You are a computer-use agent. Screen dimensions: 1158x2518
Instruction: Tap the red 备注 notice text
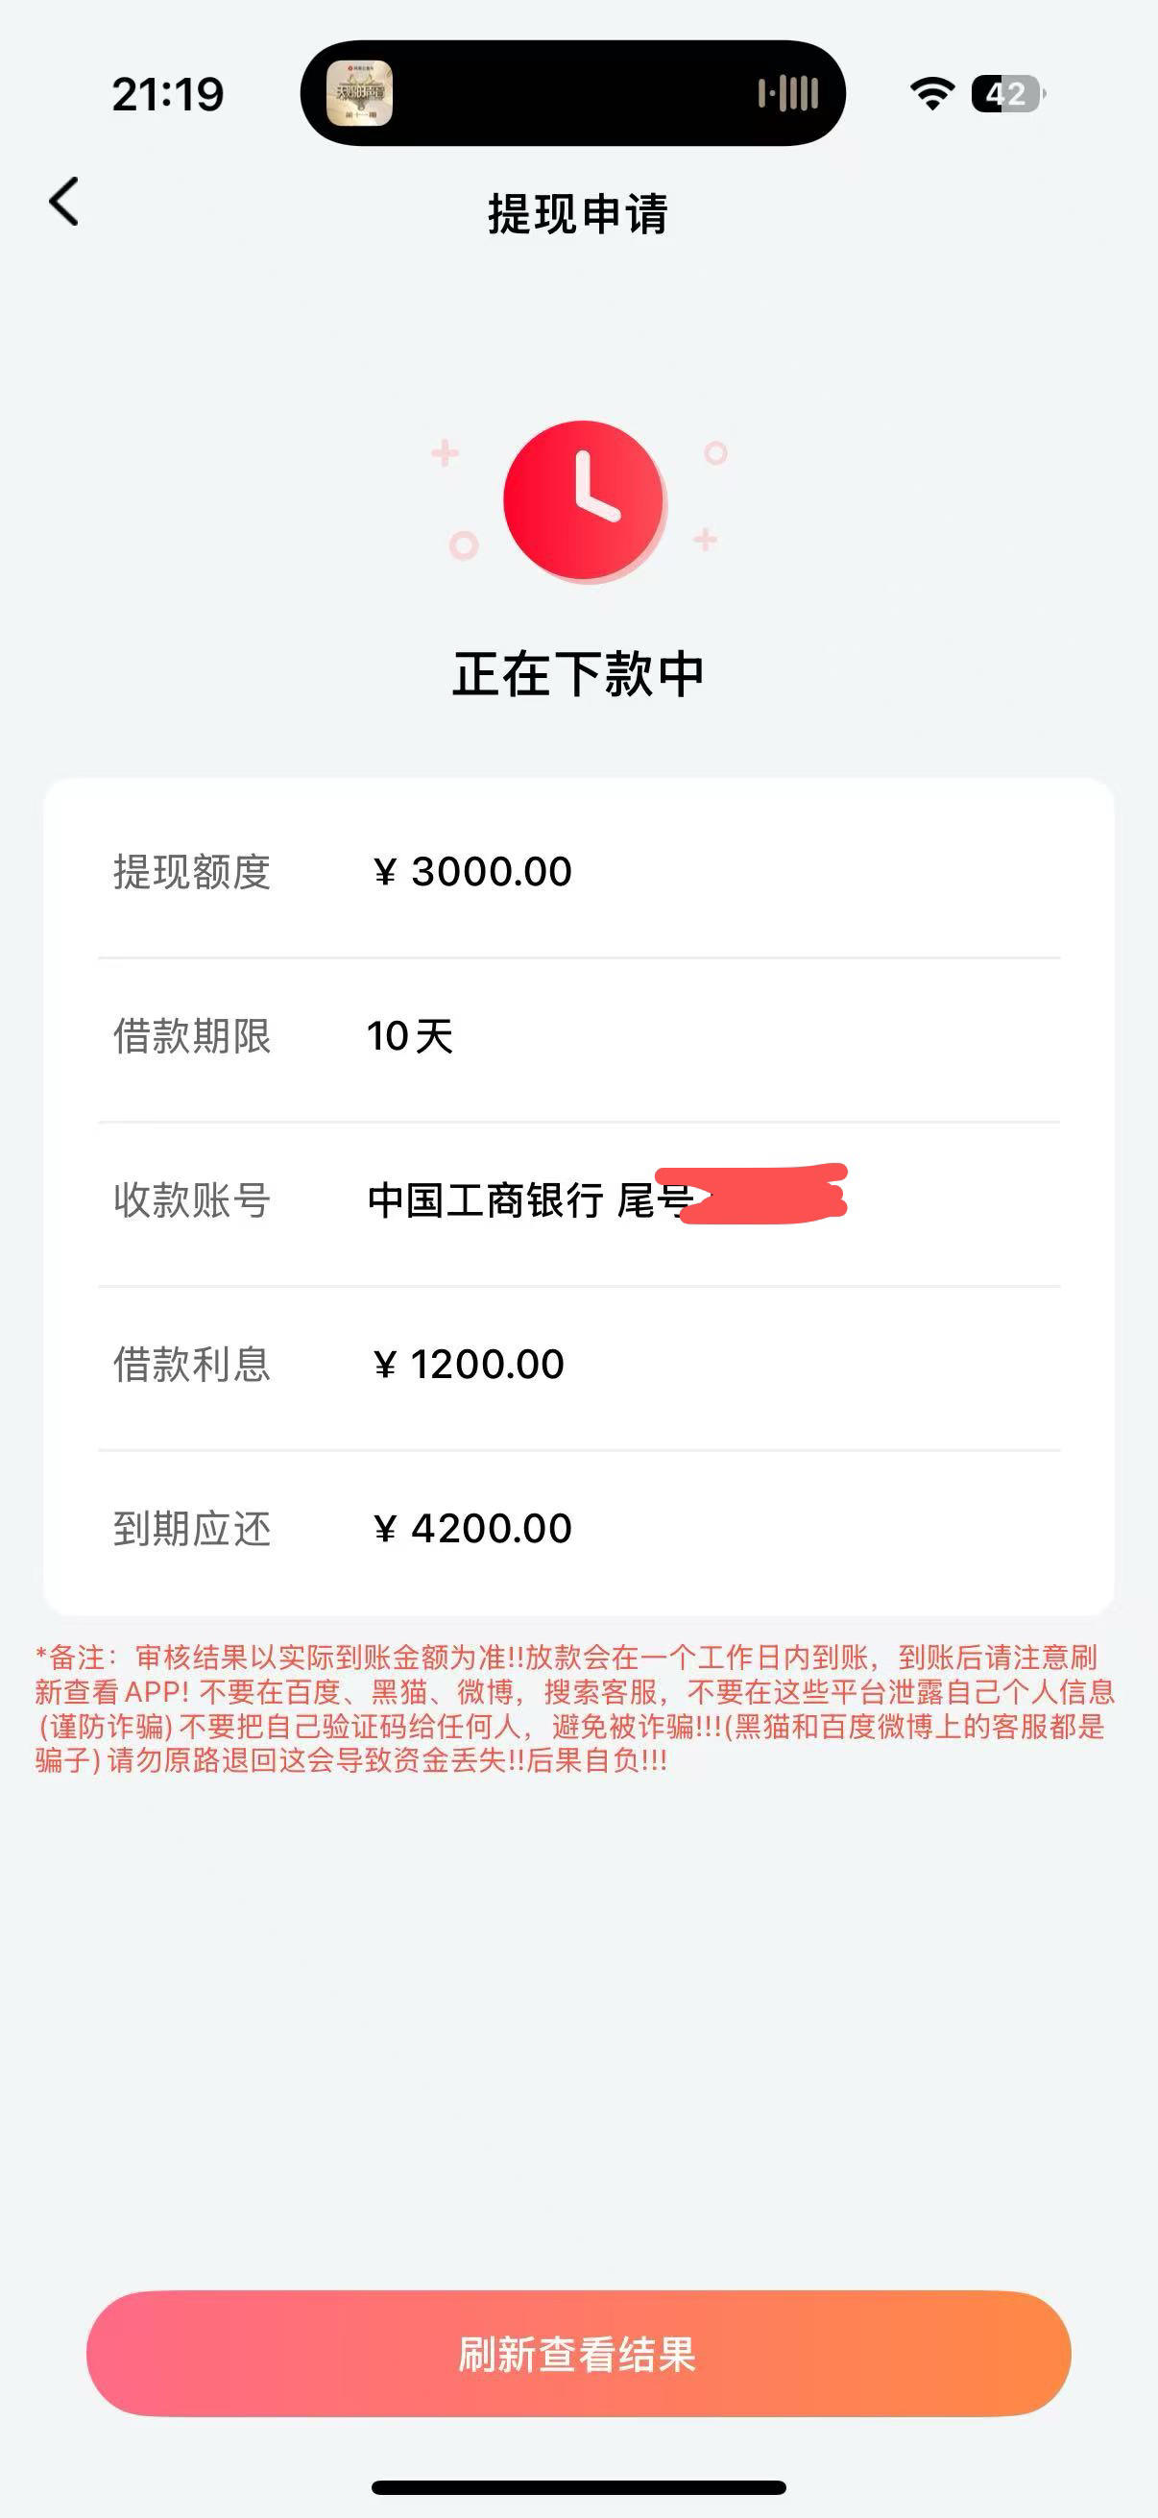(x=574, y=1708)
